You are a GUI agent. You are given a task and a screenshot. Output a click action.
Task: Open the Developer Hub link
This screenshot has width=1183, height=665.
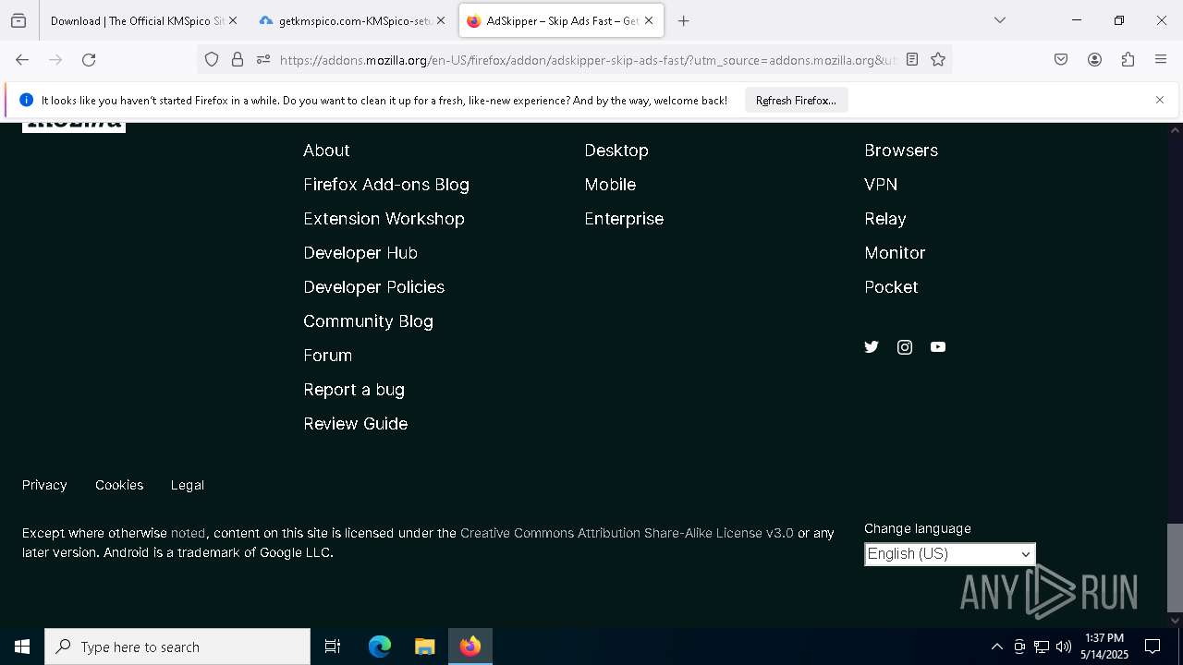[x=360, y=253]
